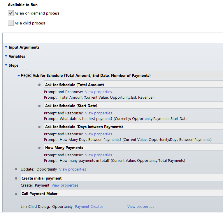
Task: Collapse the Steps section
Action: click(x=6, y=65)
